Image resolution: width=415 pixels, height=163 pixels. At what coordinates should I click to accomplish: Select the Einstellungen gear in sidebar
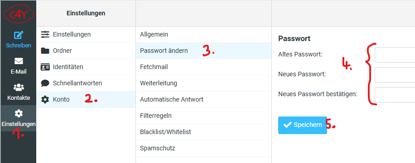[19, 113]
